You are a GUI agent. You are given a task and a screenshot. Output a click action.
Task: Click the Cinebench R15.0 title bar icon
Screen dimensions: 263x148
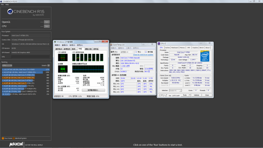(1, 1)
